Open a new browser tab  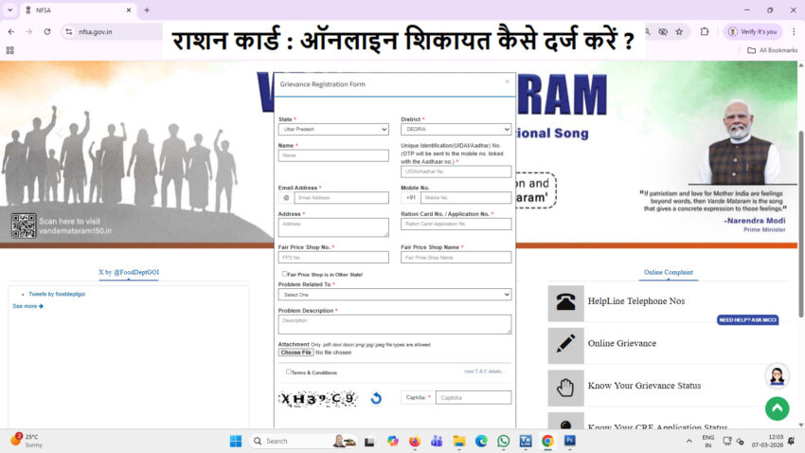(147, 9)
